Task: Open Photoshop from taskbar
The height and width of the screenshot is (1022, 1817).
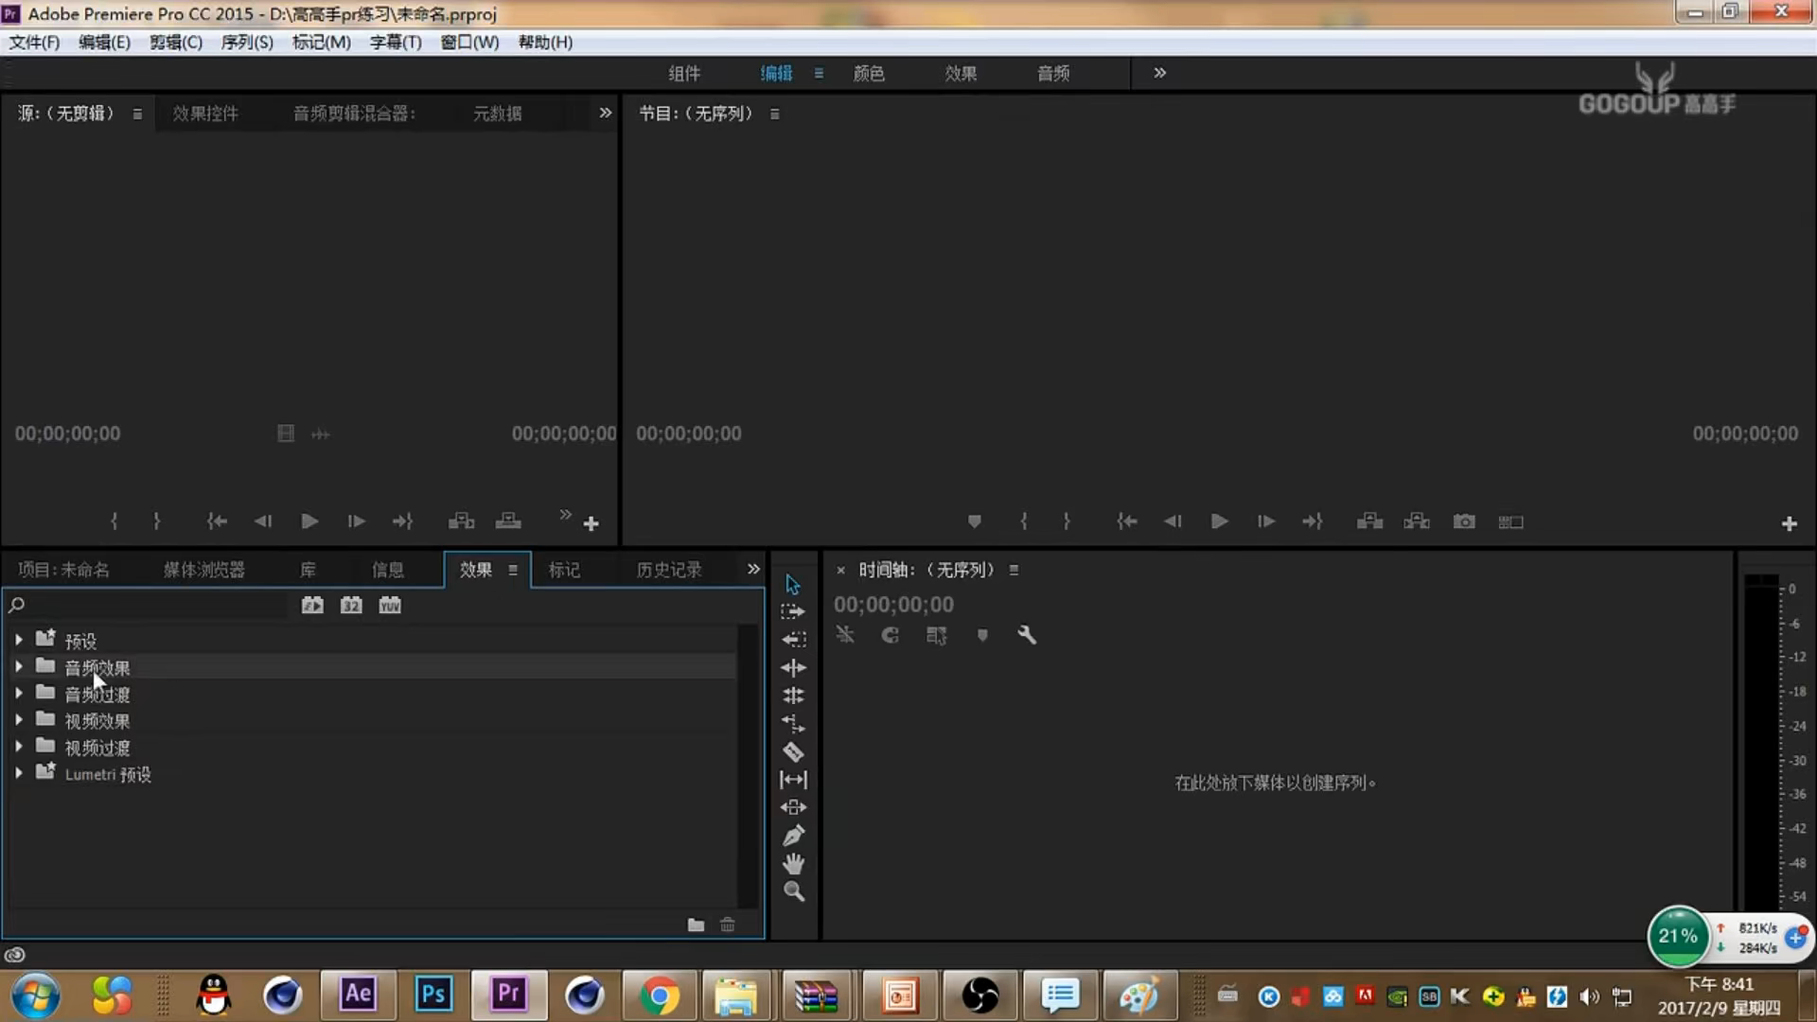Action: click(433, 995)
